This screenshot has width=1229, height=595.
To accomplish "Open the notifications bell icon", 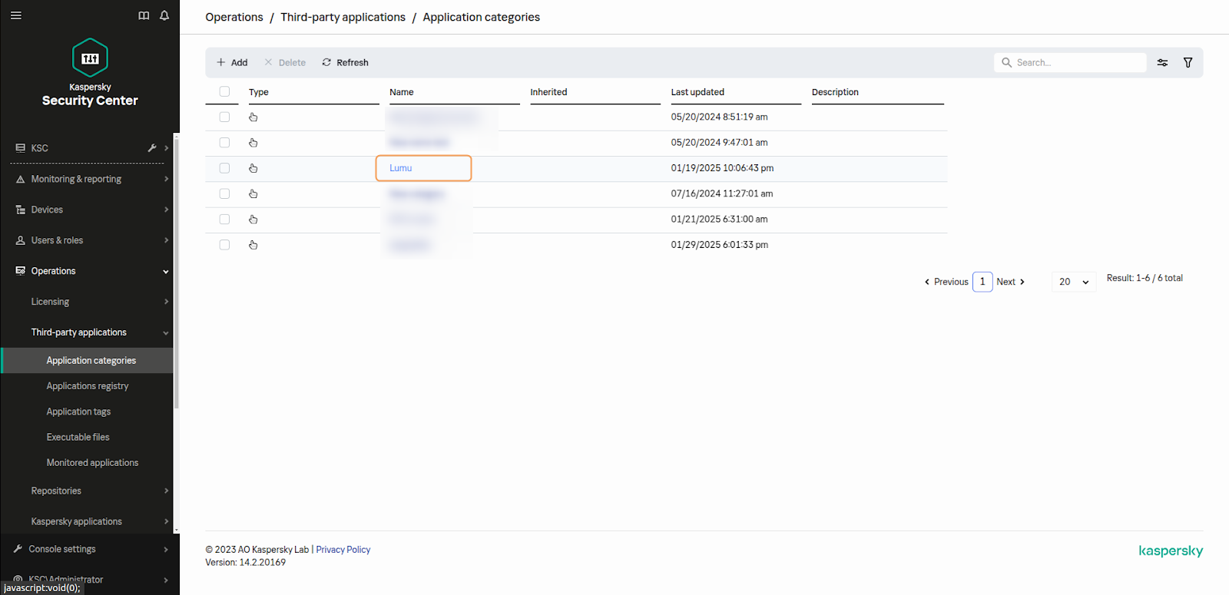I will coord(164,15).
